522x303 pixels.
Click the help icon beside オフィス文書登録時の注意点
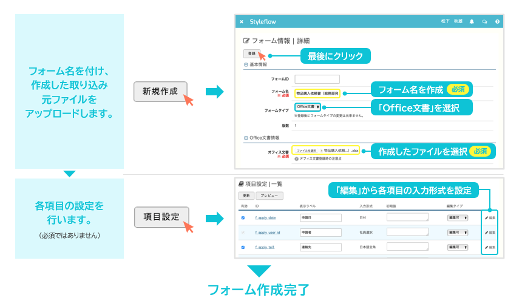click(296, 159)
